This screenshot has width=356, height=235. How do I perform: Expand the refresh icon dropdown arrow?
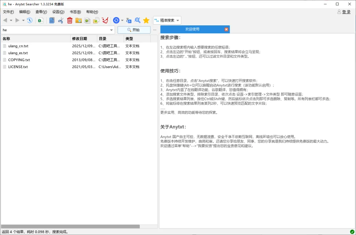point(122,20)
